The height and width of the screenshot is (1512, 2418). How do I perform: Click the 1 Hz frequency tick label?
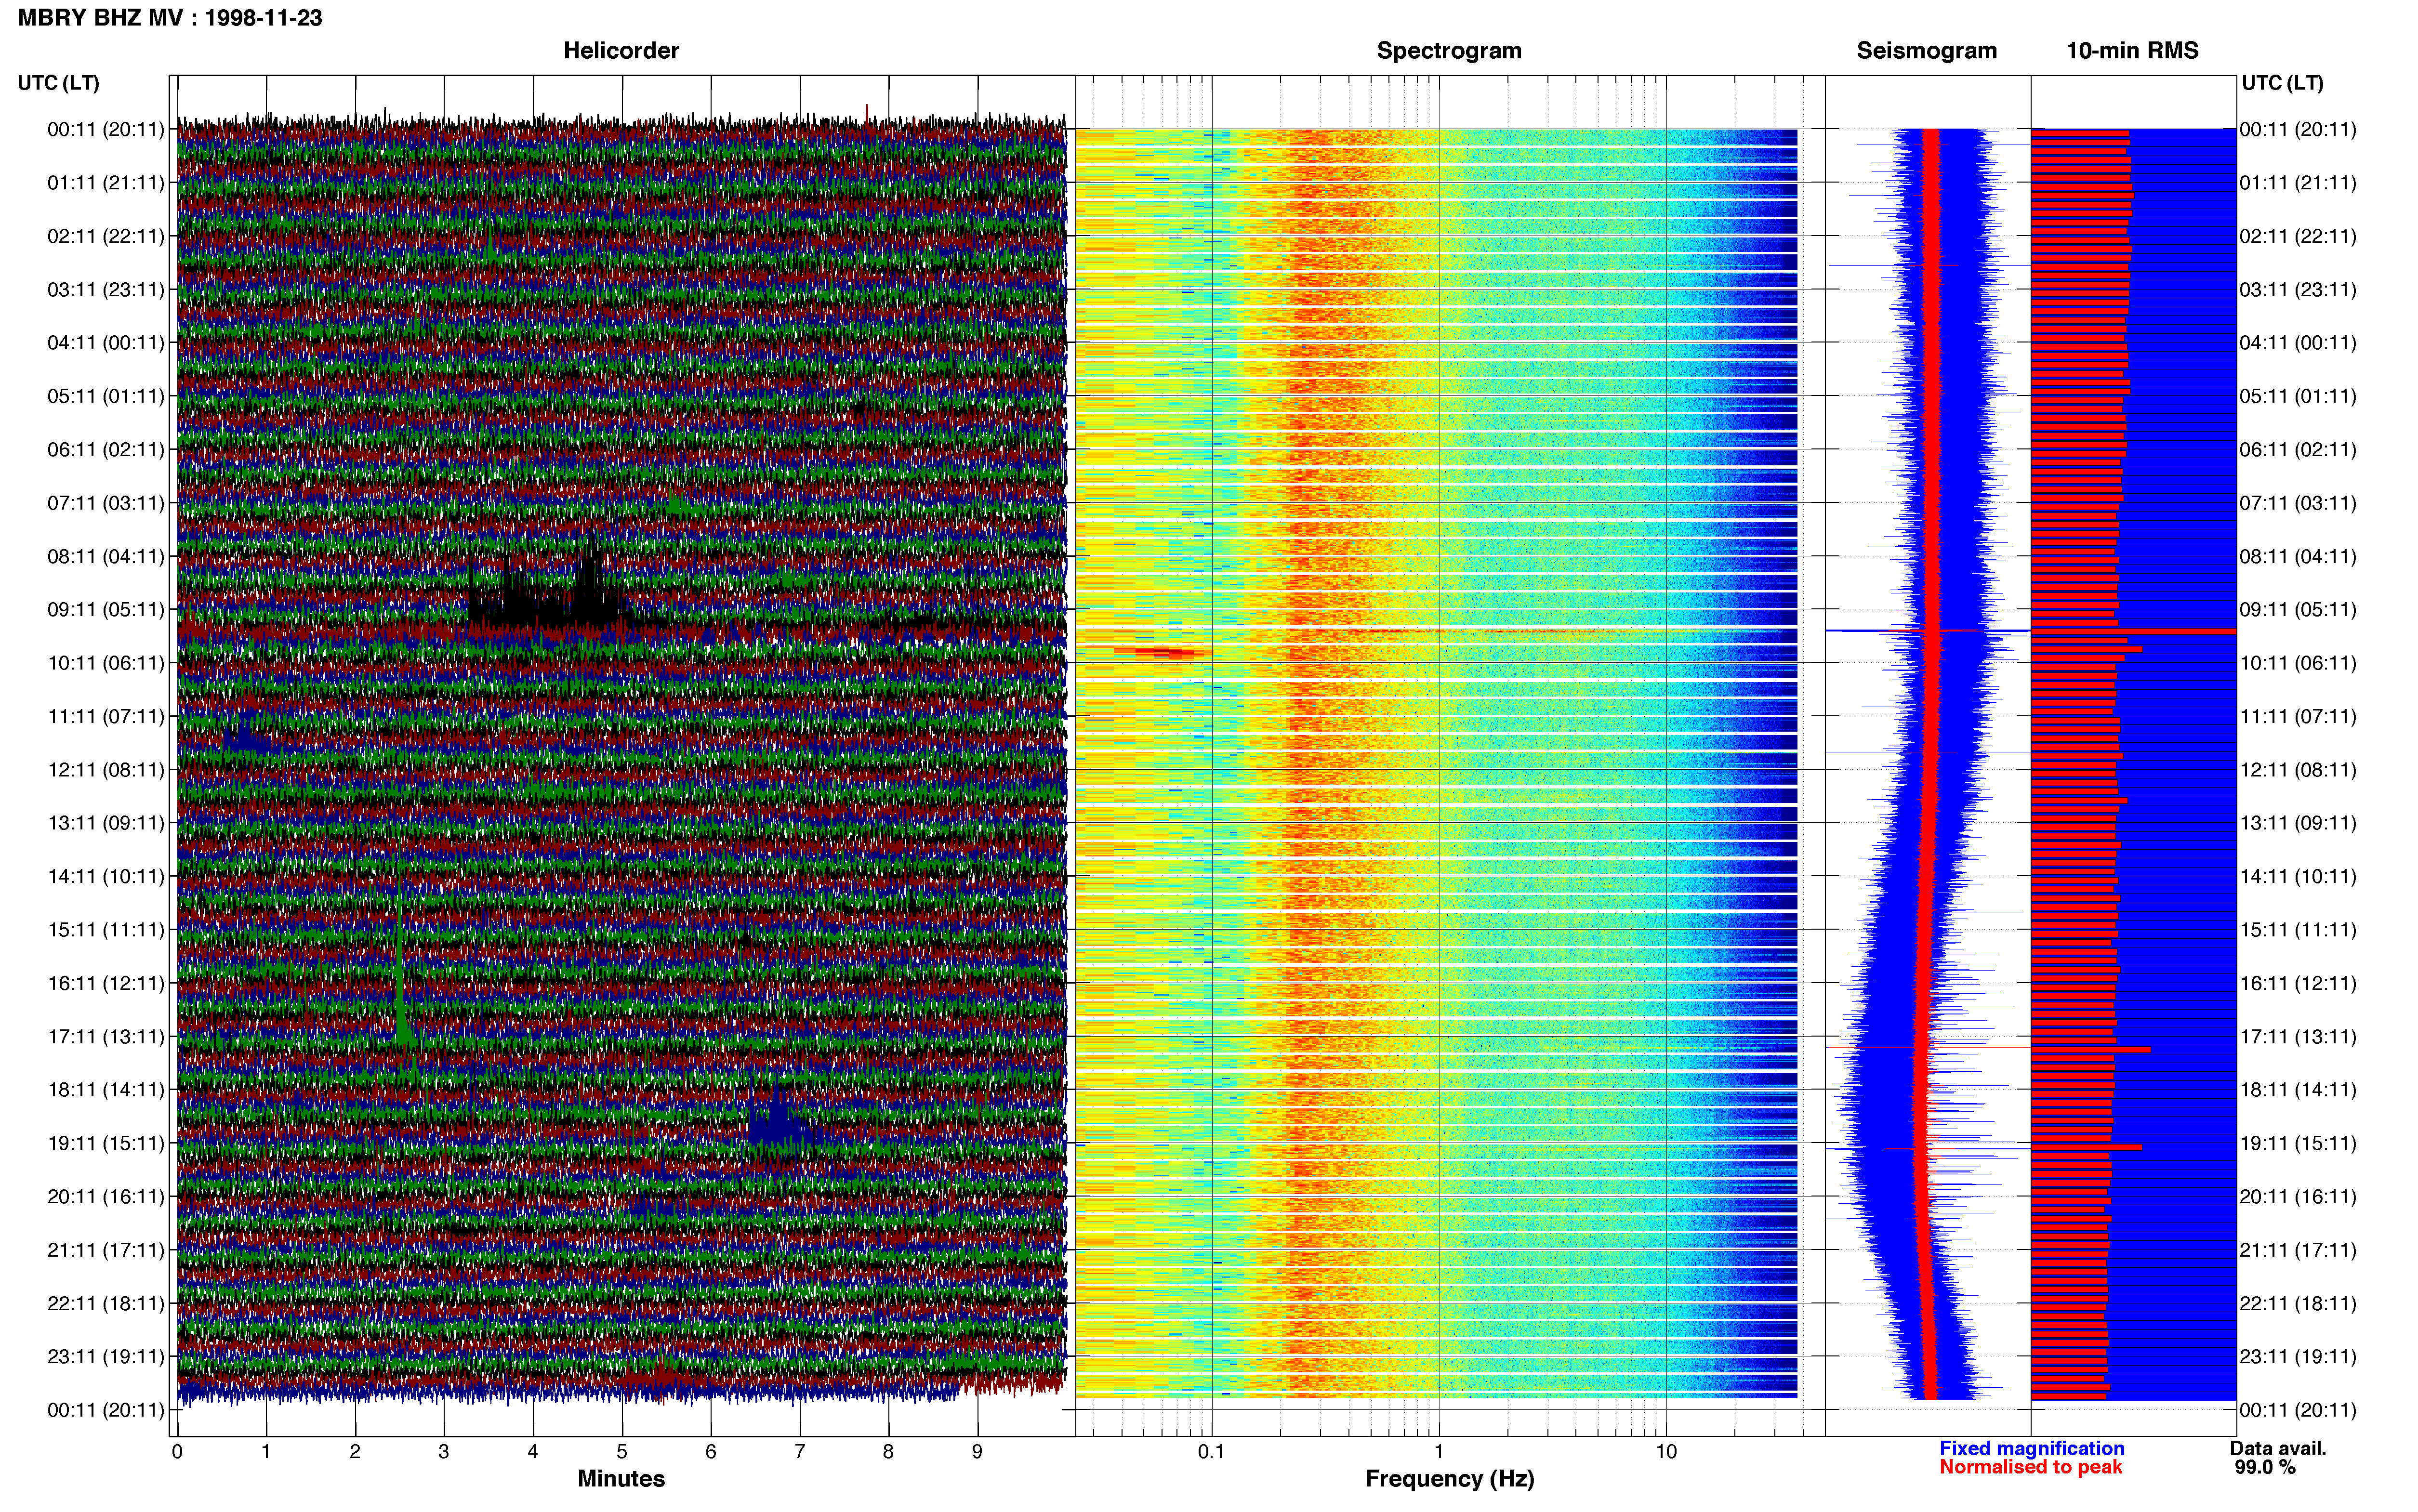coord(1439,1452)
